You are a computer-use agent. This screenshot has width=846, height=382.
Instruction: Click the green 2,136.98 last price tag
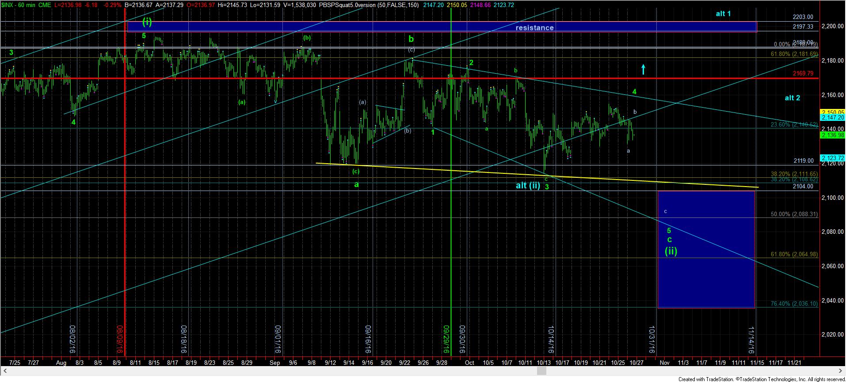point(832,135)
